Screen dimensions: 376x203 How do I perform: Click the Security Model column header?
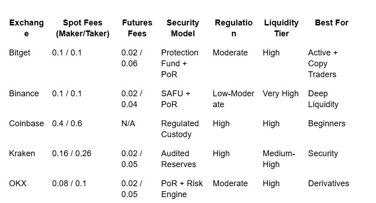(183, 28)
